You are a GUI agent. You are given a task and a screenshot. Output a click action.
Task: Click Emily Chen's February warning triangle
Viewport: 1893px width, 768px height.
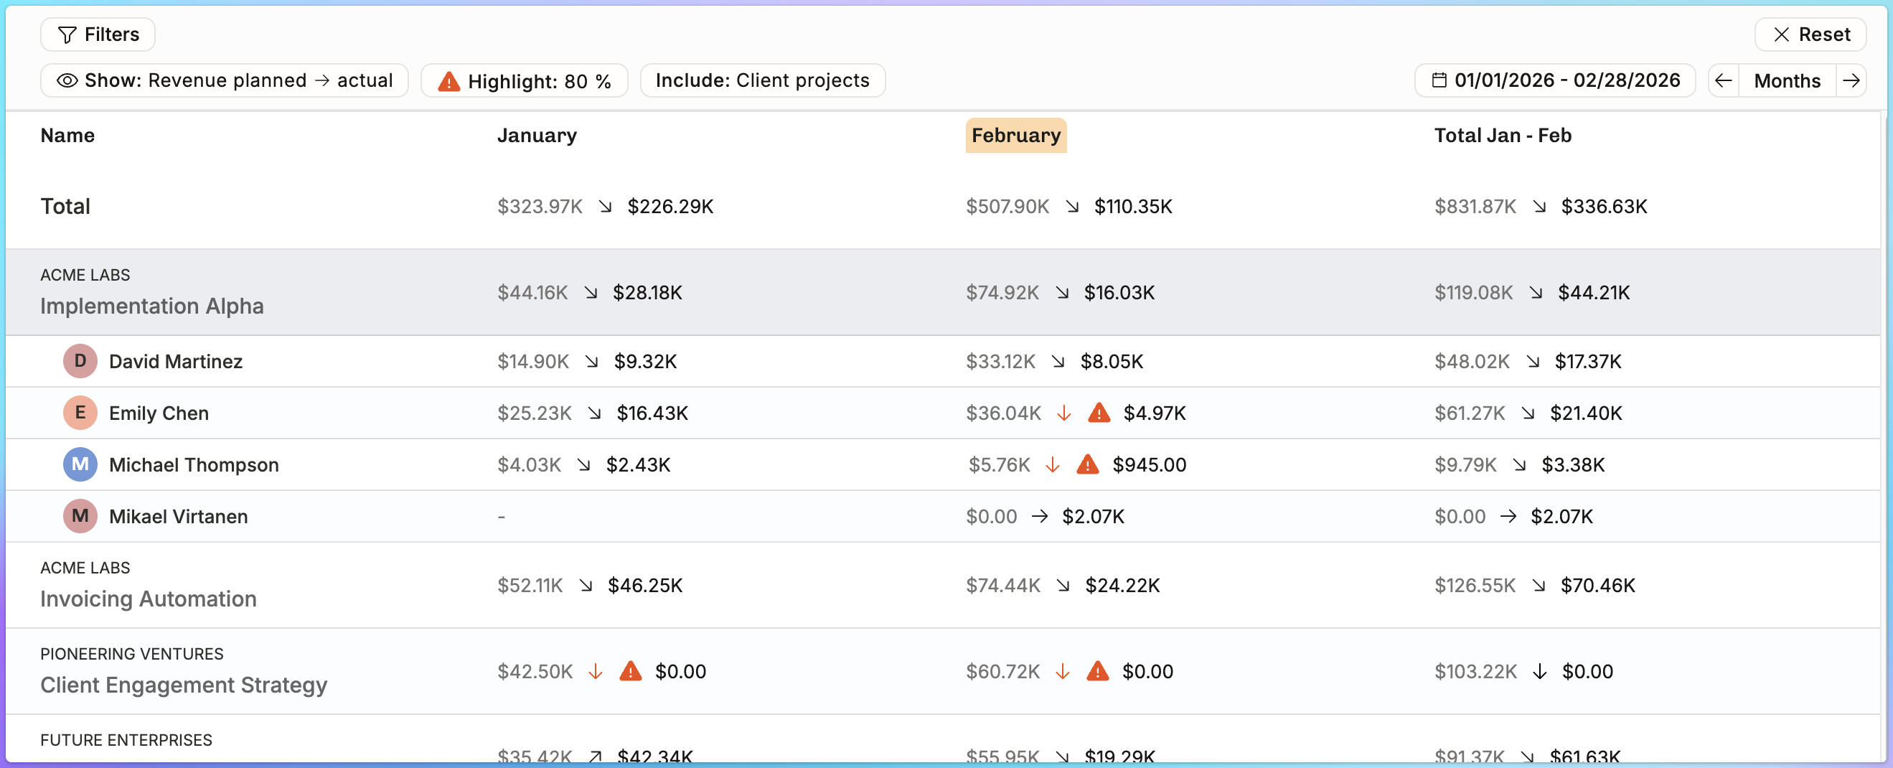(1099, 412)
